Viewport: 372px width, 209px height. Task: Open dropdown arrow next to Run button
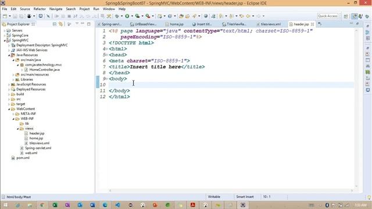pyautogui.click(x=132, y=16)
